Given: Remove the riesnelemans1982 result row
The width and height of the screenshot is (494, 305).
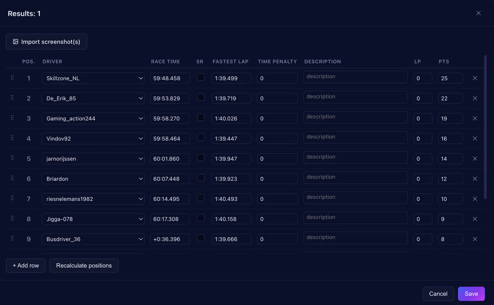Looking at the screenshot, I should pyautogui.click(x=475, y=199).
